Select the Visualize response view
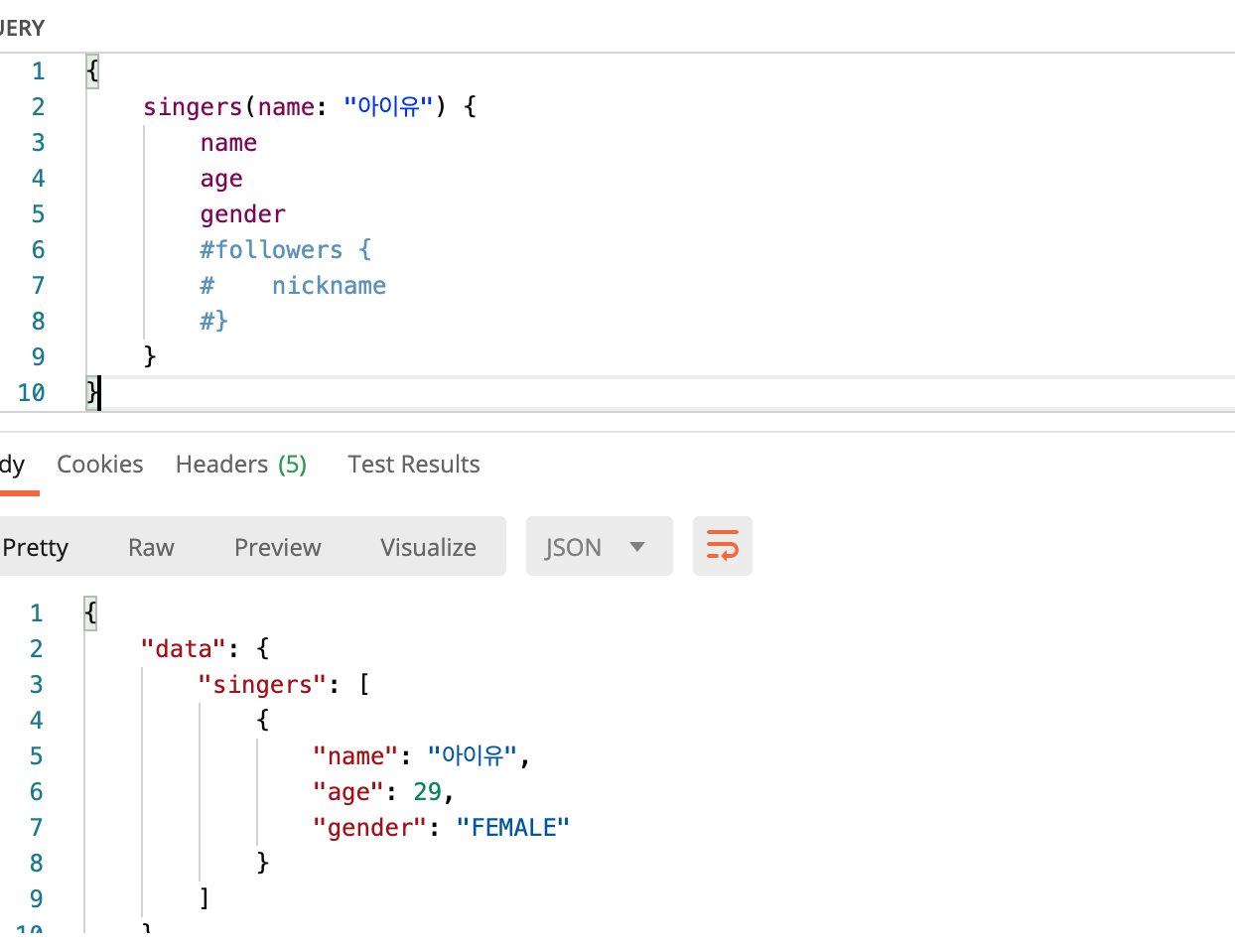 click(428, 547)
